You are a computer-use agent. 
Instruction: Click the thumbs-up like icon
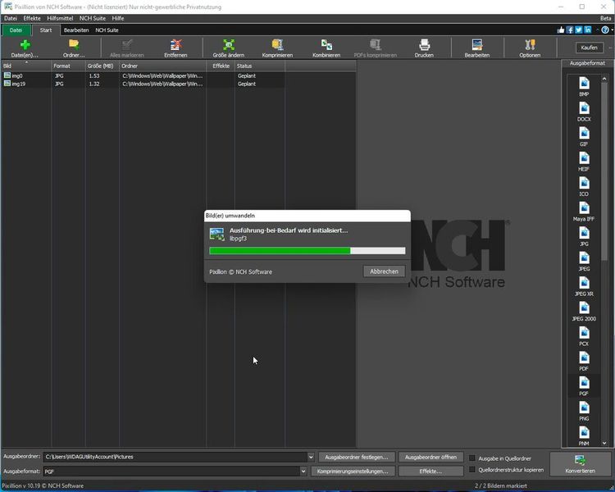561,30
